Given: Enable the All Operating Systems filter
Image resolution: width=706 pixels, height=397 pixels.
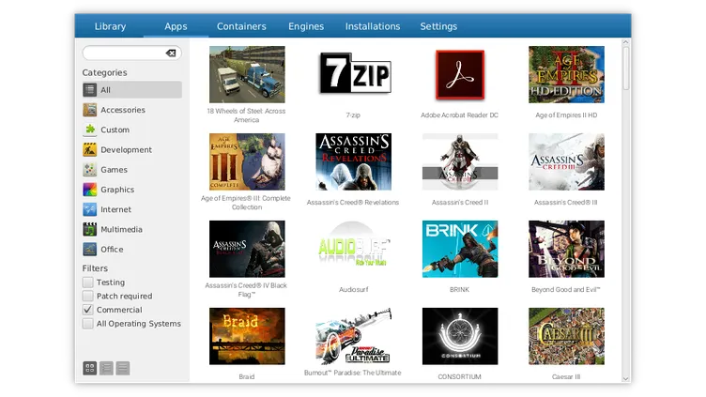Looking at the screenshot, I should point(88,323).
